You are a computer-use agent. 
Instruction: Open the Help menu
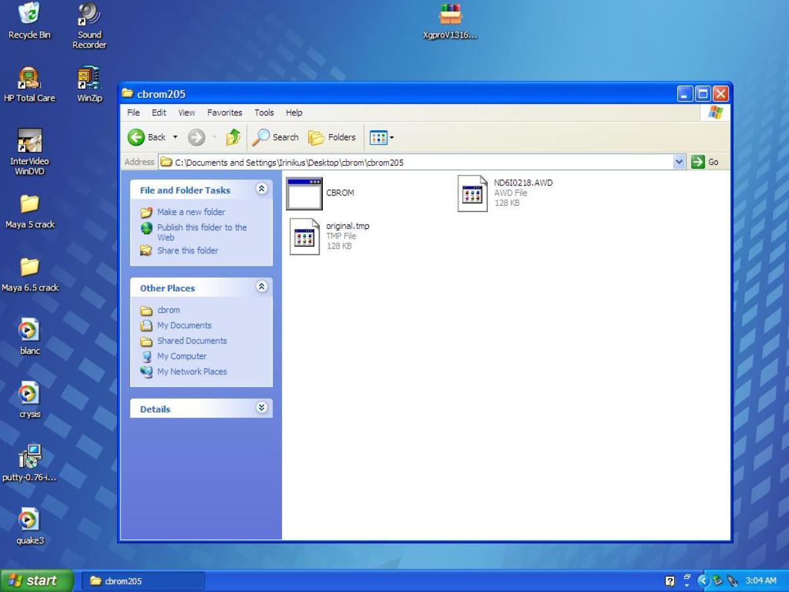click(x=294, y=112)
